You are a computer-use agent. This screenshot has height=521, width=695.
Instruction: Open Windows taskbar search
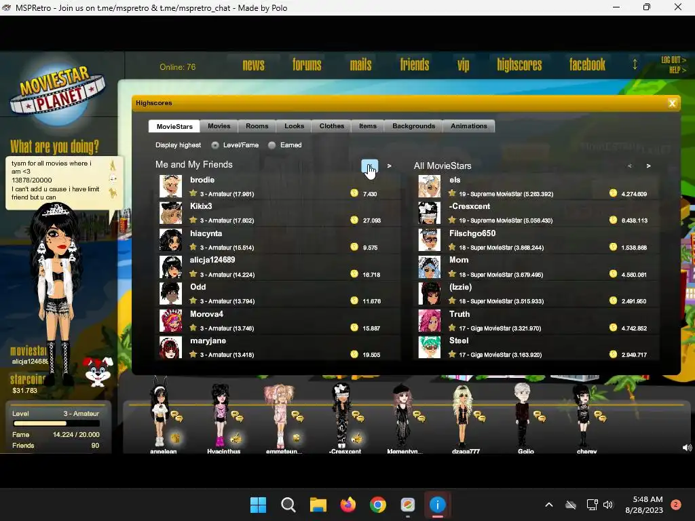pyautogui.click(x=288, y=505)
